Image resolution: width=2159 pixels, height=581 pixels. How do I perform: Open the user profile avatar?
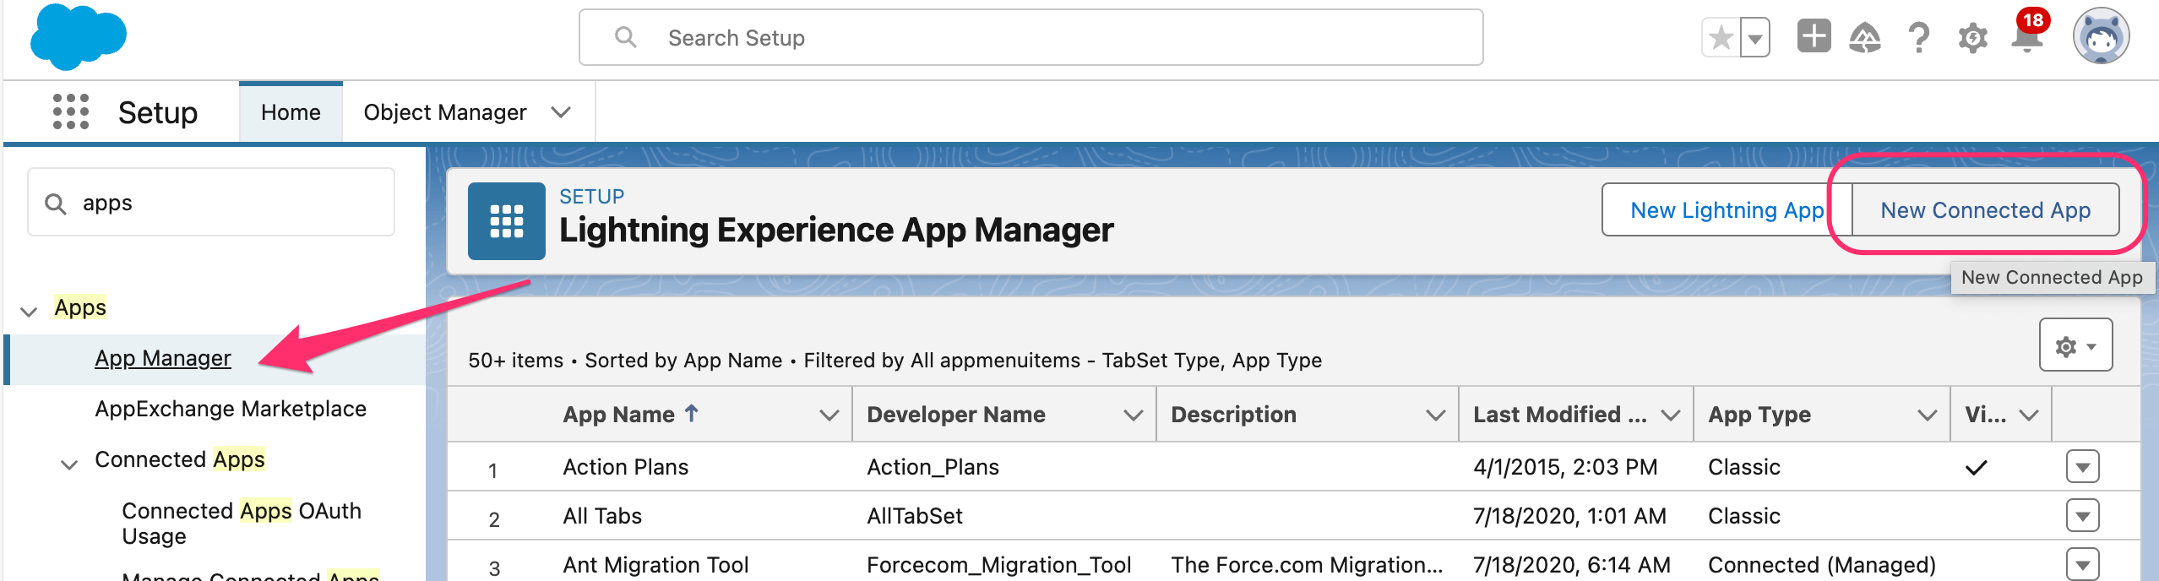(x=2101, y=36)
